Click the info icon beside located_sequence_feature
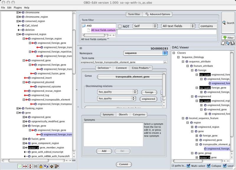The image size is (236, 170). [x=187, y=118]
